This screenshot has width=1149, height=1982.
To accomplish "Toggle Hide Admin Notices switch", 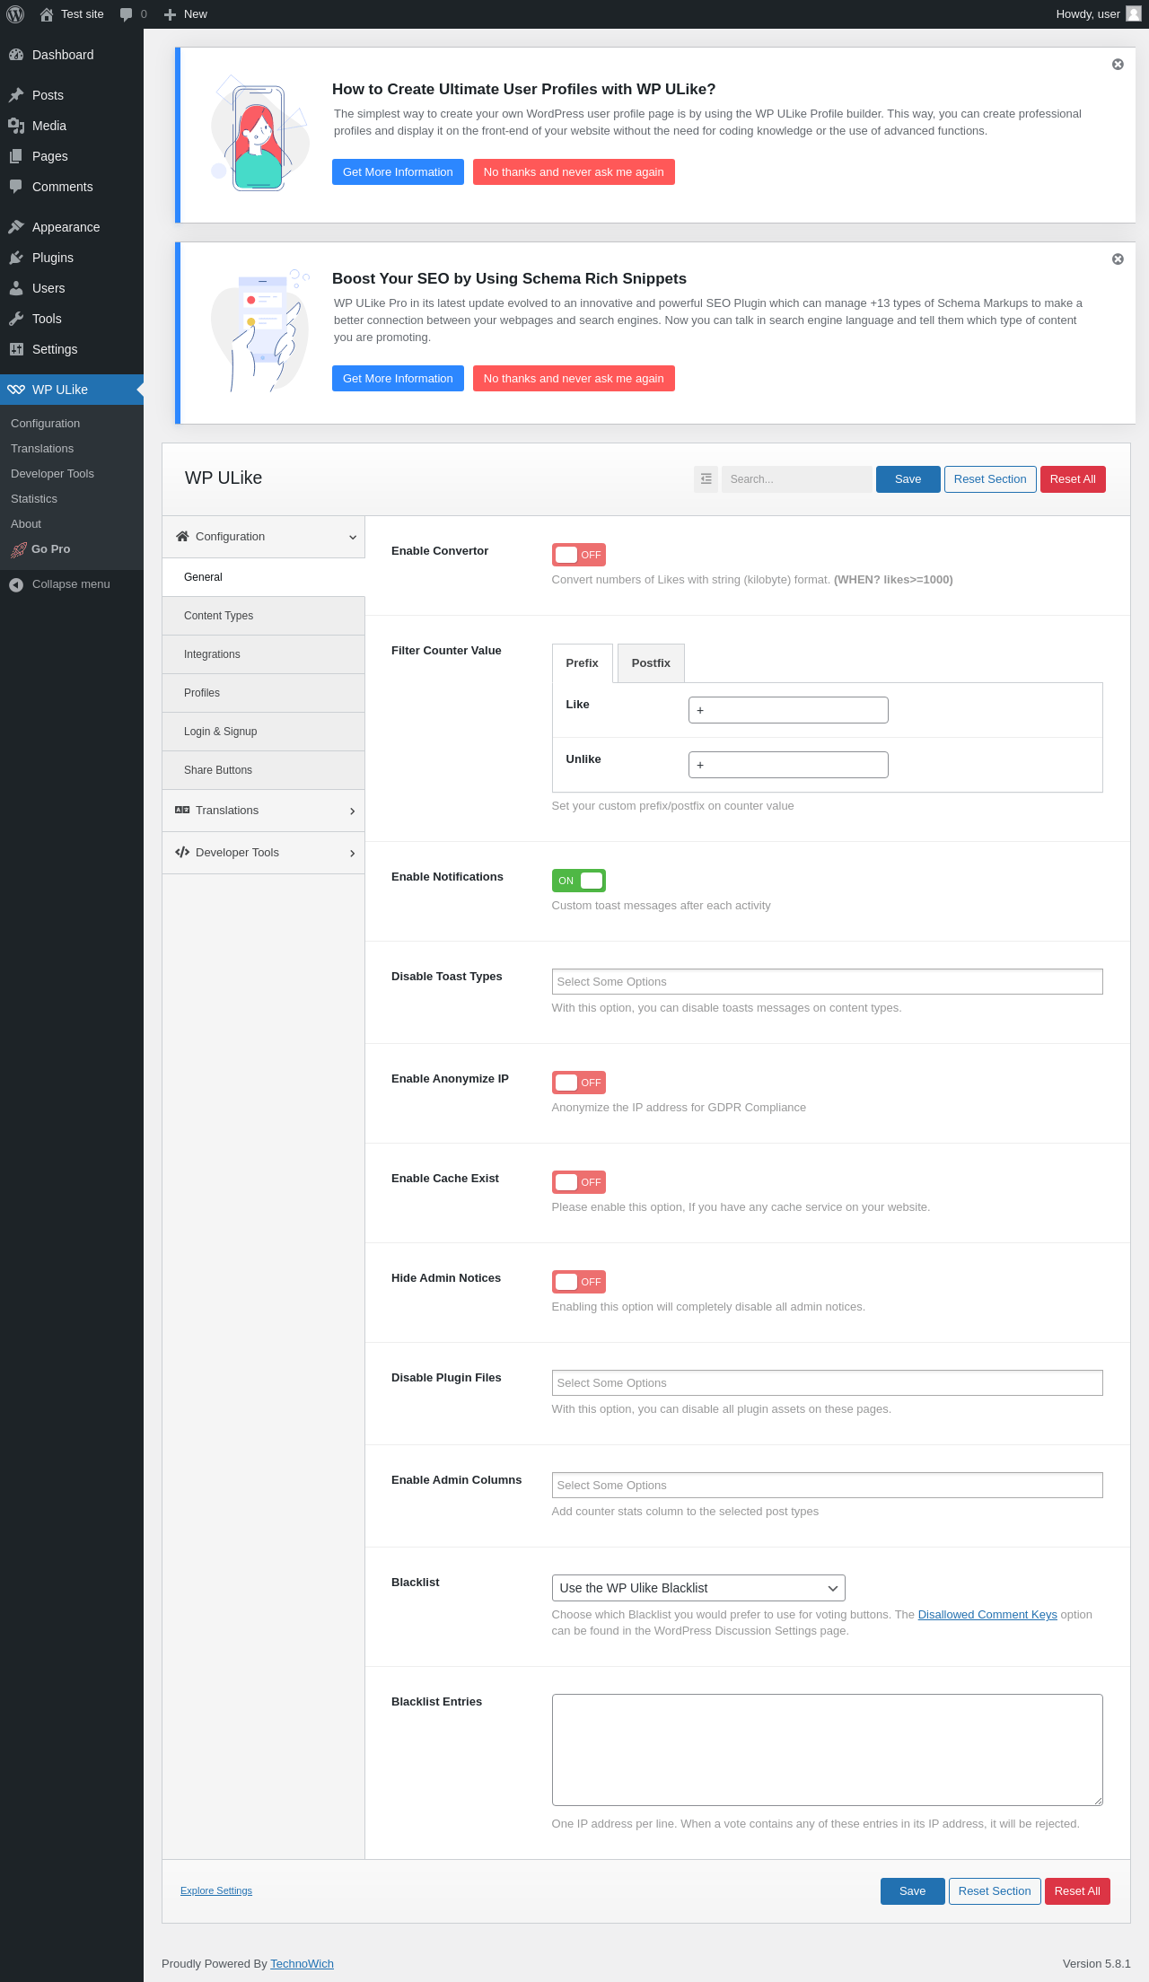I will (x=579, y=1282).
